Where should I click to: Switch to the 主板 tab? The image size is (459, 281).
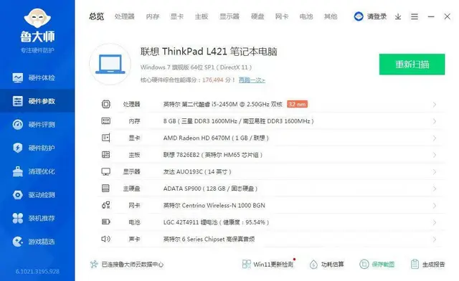202,16
